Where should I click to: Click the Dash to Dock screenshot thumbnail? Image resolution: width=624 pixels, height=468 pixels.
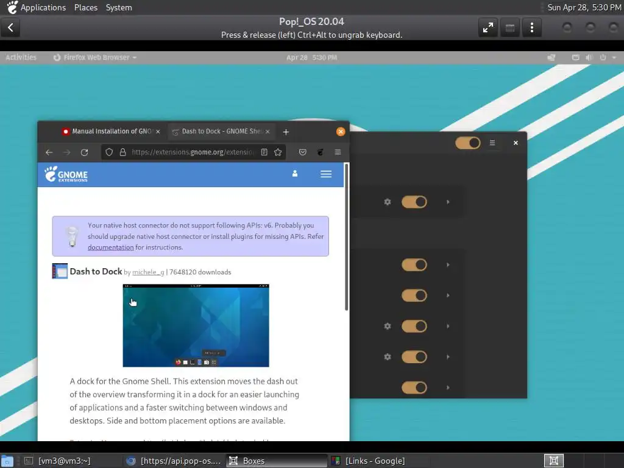coord(196,325)
